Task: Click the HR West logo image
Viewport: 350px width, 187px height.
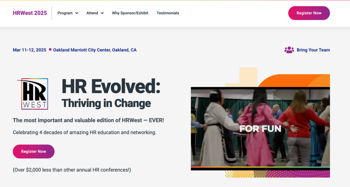Action: (x=33, y=94)
